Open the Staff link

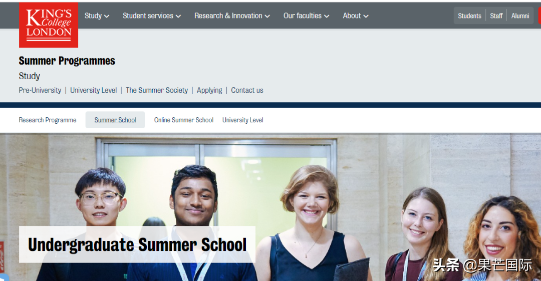tap(496, 16)
